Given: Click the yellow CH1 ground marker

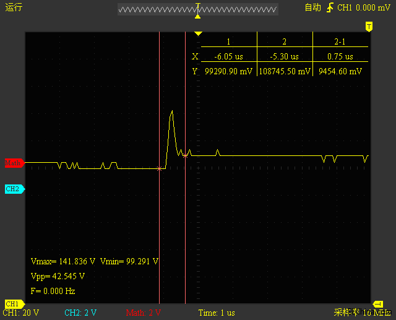Looking at the screenshot, I should coord(14,304).
